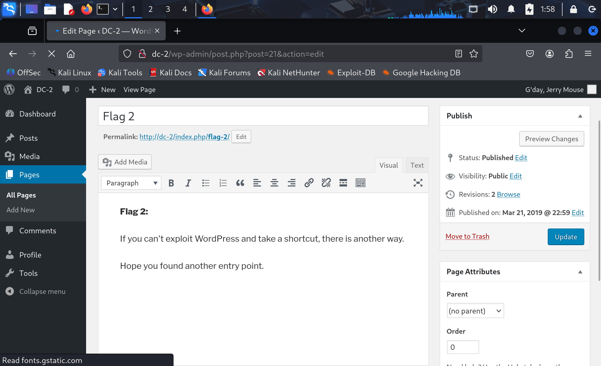
Task: Collapse the Publish panel
Action: pyautogui.click(x=580, y=116)
